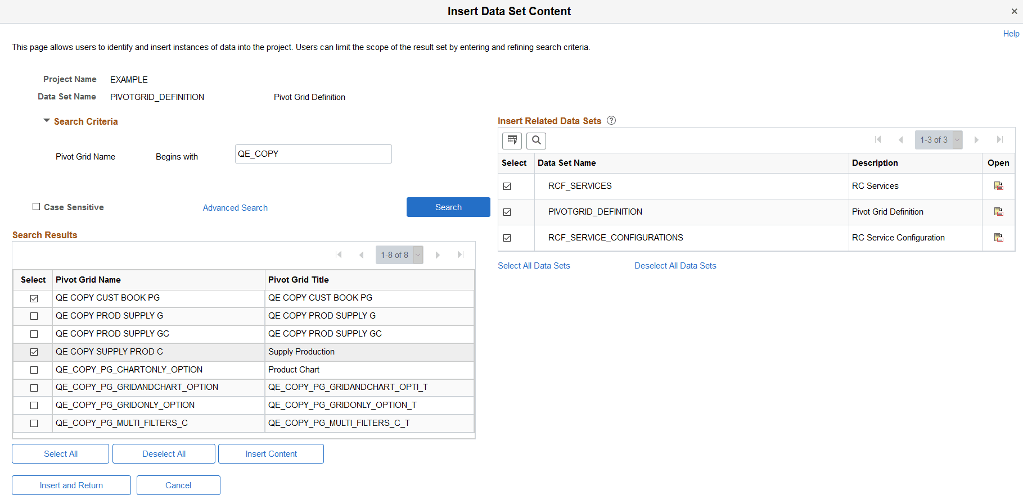The width and height of the screenshot is (1023, 504).
Task: Click the Cancel button
Action: [x=178, y=485]
